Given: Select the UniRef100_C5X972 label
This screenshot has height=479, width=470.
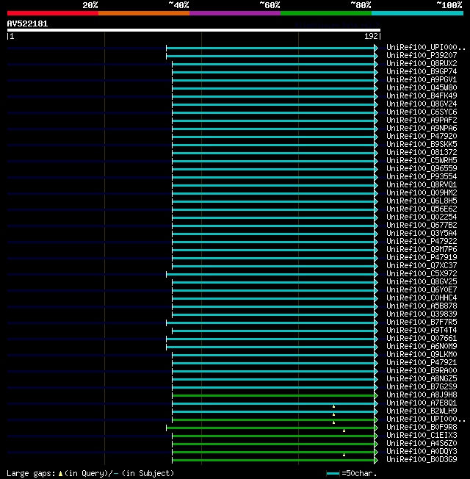Looking at the screenshot, I should tap(422, 274).
